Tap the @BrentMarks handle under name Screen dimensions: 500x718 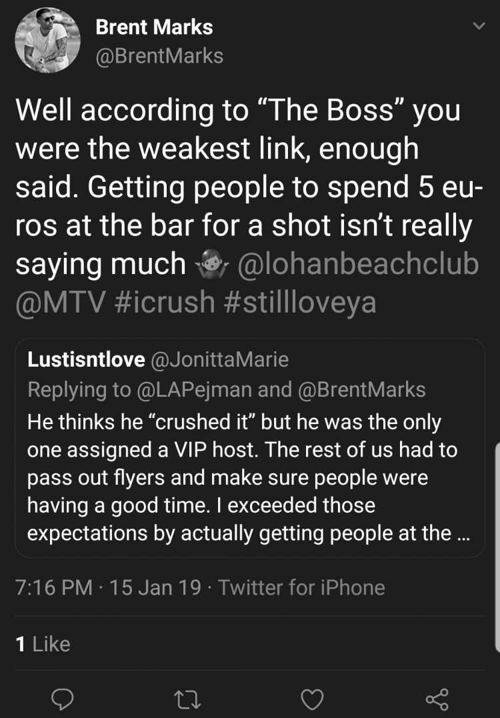point(159,56)
